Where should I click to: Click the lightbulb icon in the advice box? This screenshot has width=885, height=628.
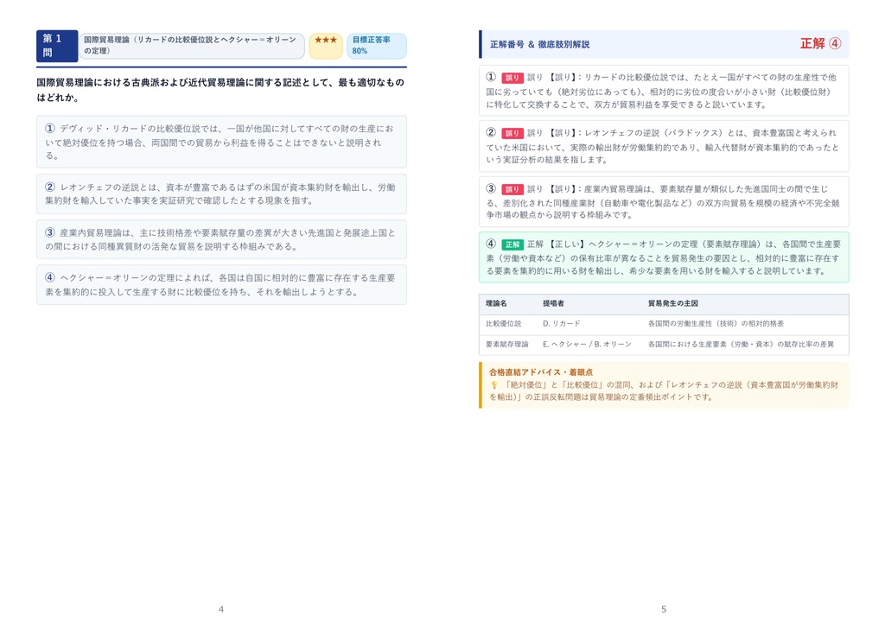point(493,384)
